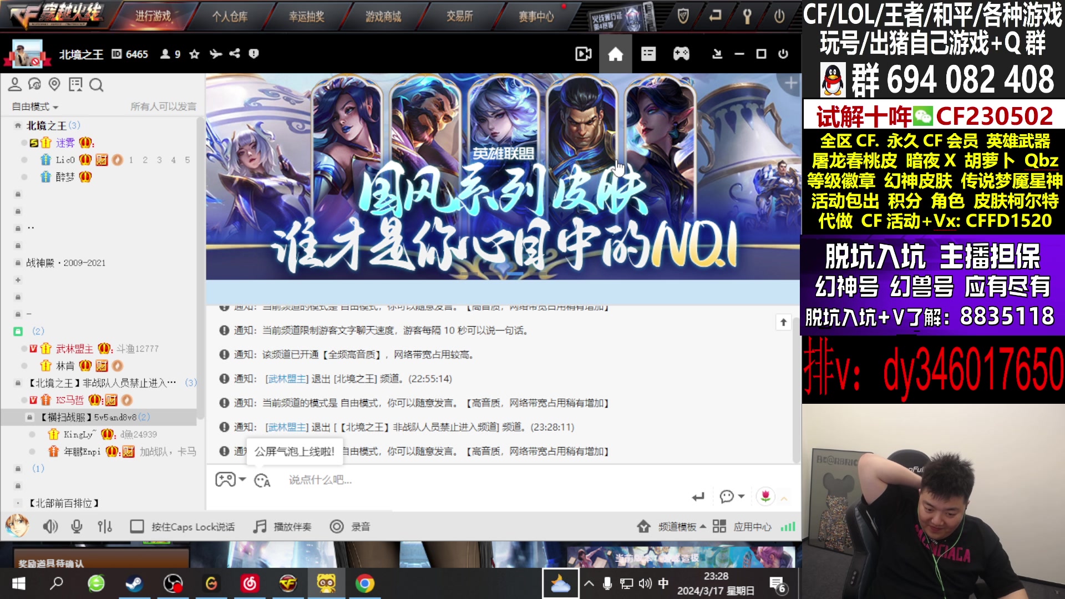
Task: Open the video live icon in YY header
Action: [584, 54]
